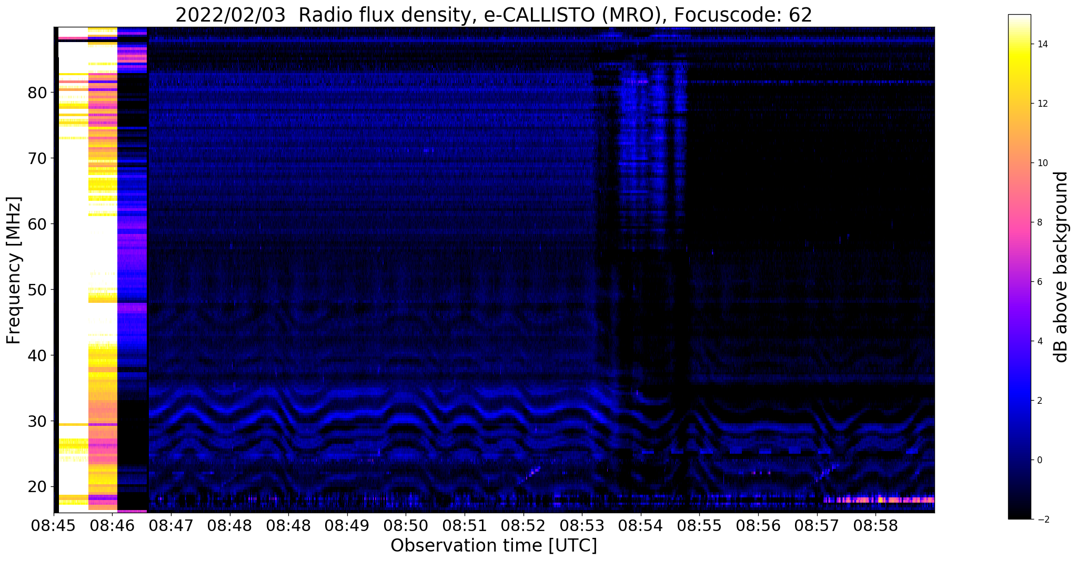
Task: Click the colorbar tick label 8
Action: [1039, 222]
